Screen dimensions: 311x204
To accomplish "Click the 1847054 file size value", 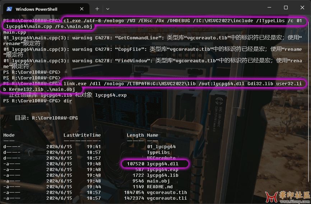I will click(x=134, y=193).
